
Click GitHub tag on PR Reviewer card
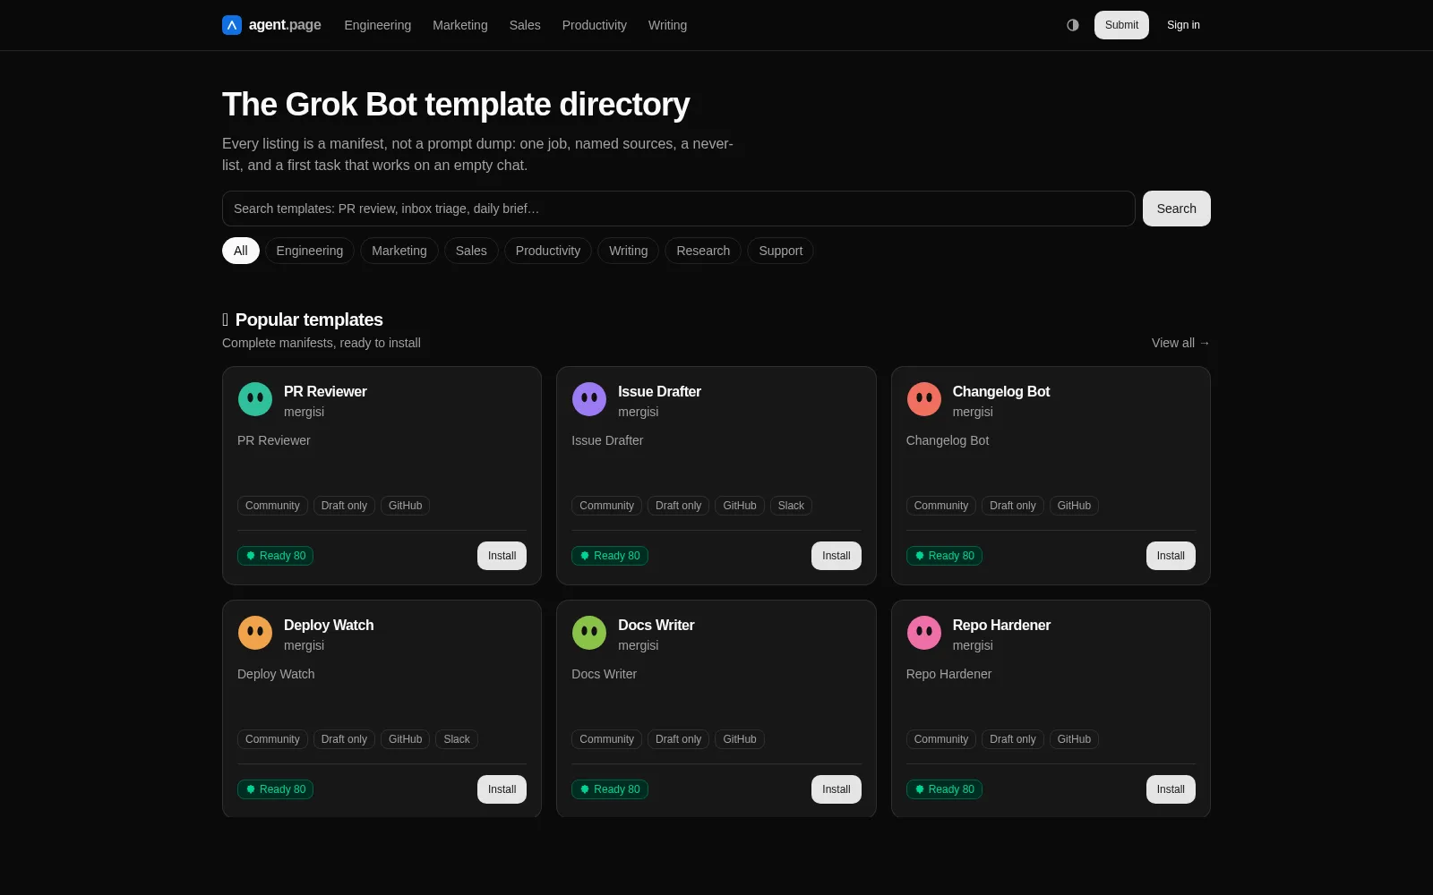pos(405,506)
